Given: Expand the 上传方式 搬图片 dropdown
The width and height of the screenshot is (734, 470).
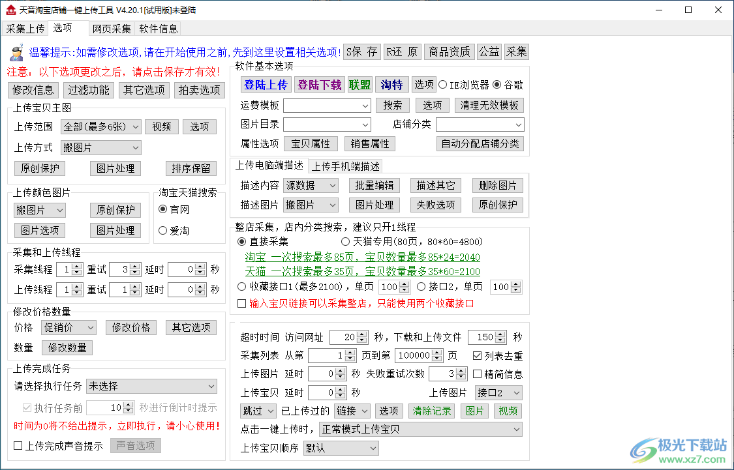Looking at the screenshot, I should pos(100,148).
